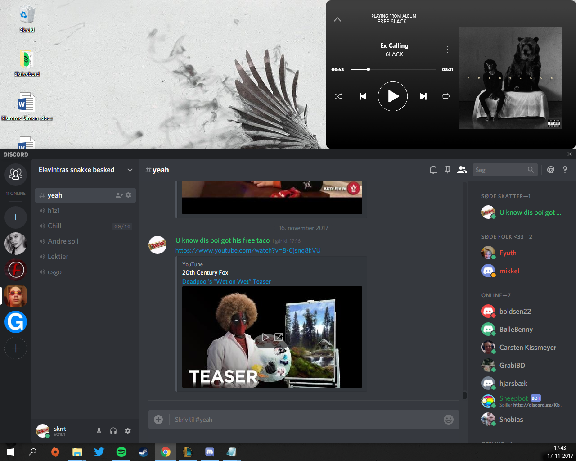
Task: Select member BølleBenny in the member list
Action: pyautogui.click(x=521, y=330)
